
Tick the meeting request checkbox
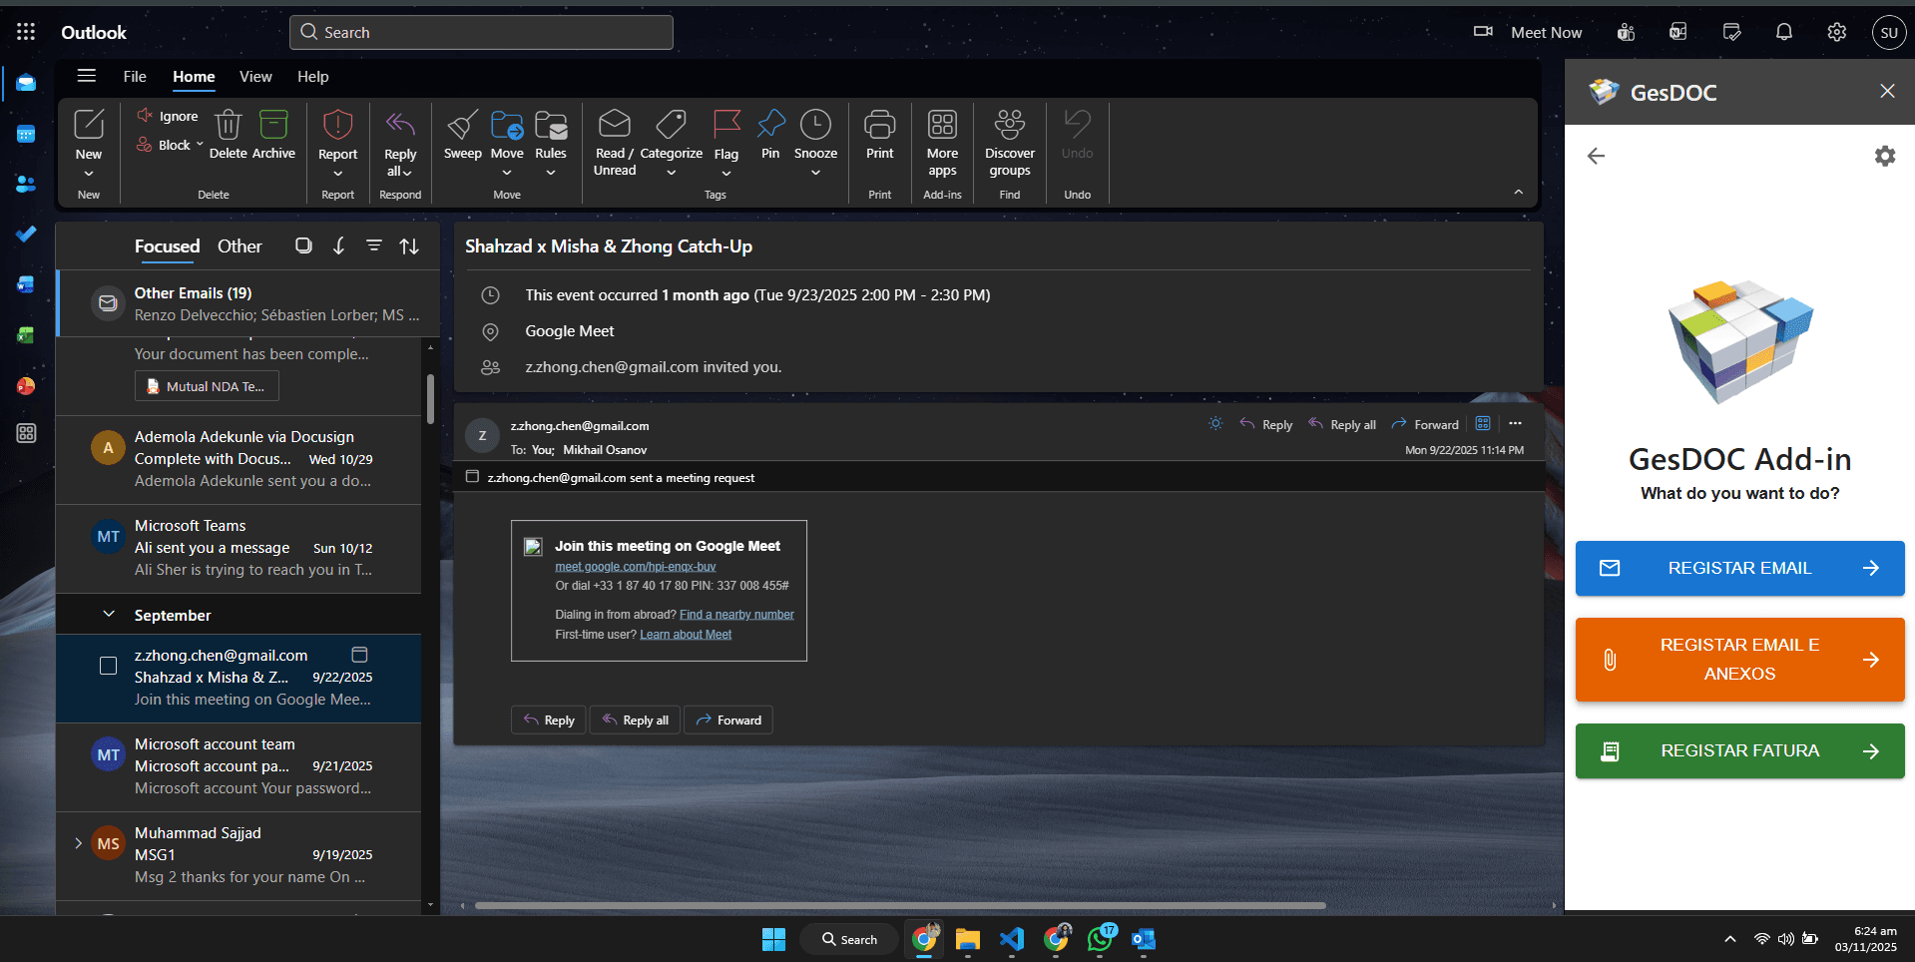(472, 477)
